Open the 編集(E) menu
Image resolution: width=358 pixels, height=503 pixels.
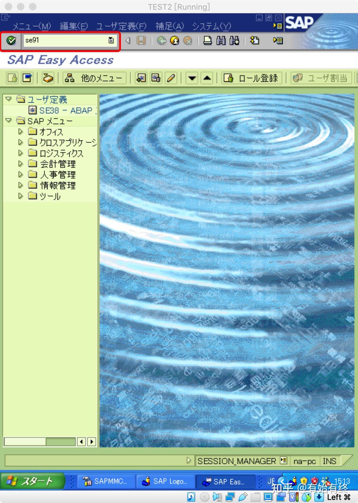pyautogui.click(x=74, y=26)
